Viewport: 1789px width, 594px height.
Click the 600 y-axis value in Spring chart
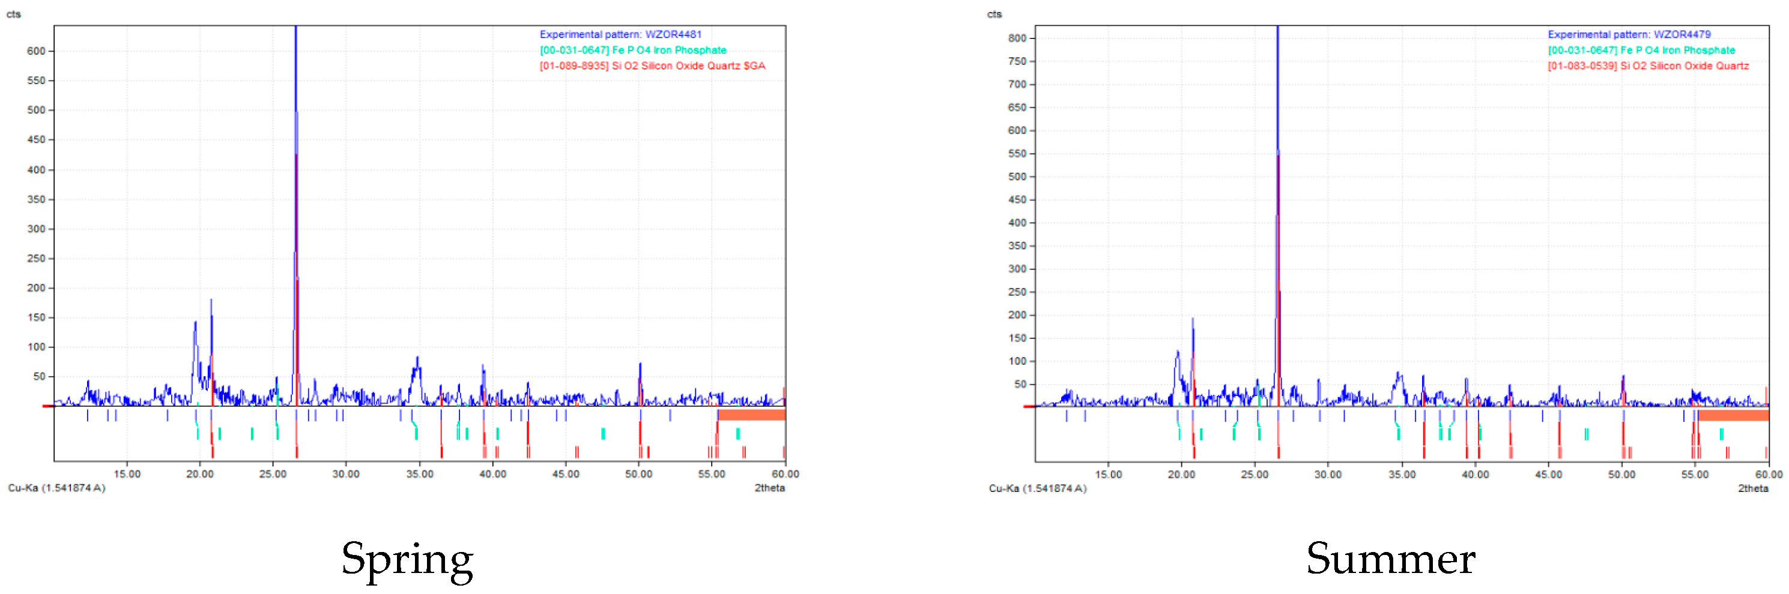[36, 50]
